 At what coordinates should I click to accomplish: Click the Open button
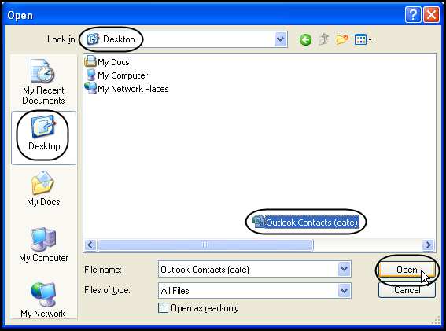(x=407, y=270)
